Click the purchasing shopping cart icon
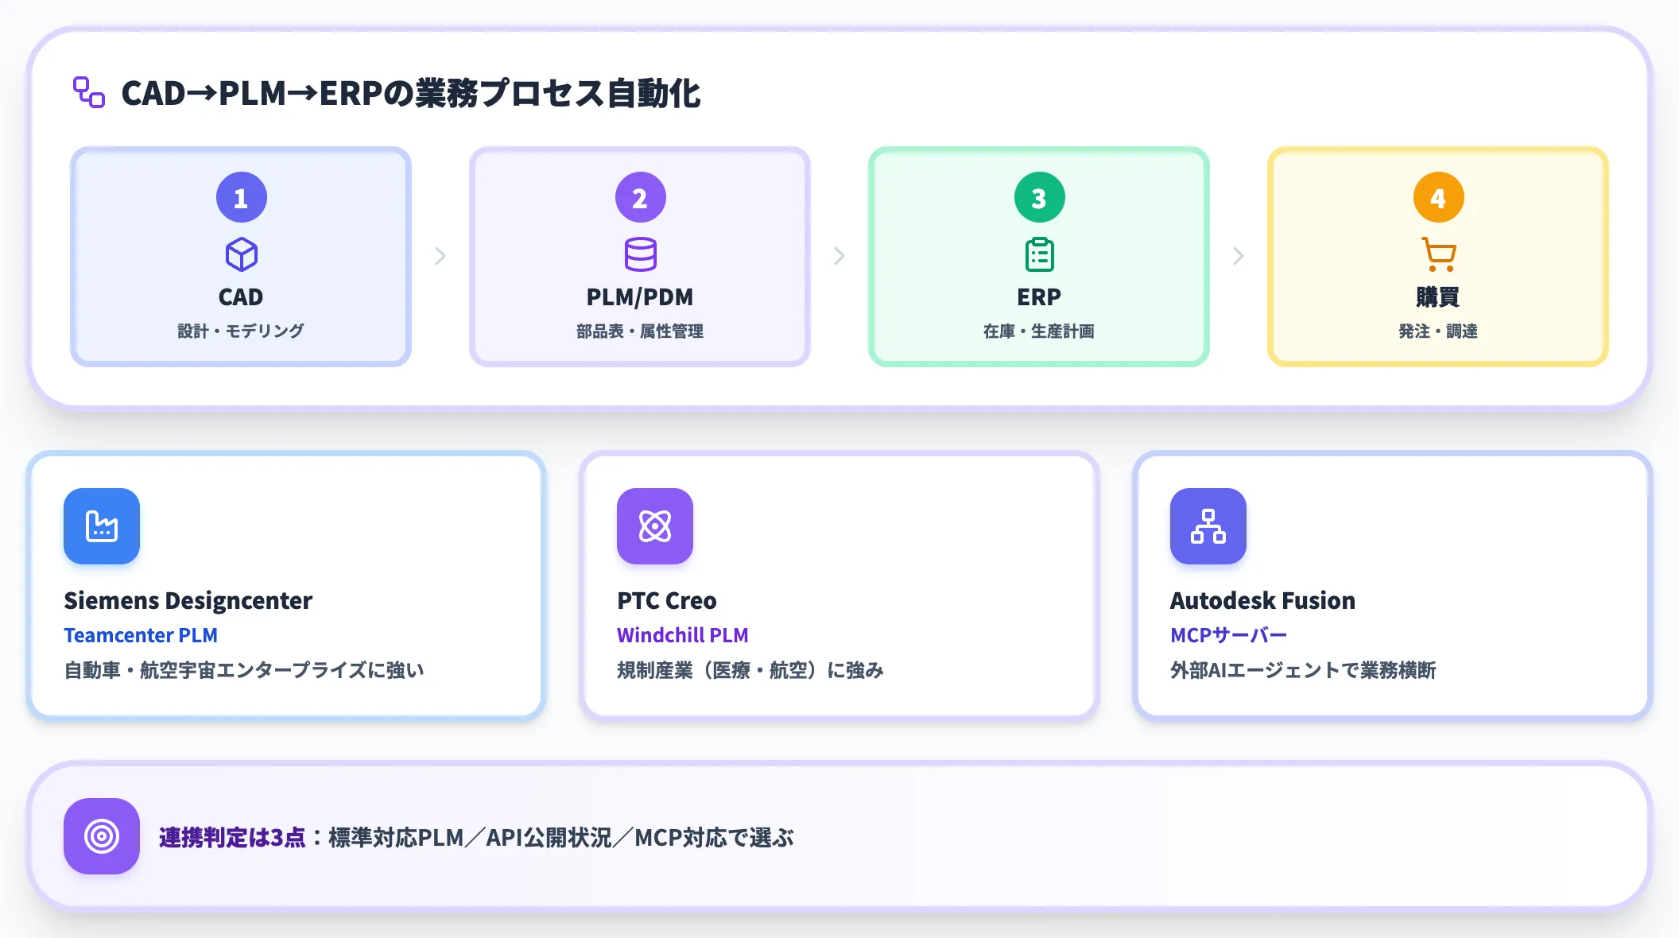The height and width of the screenshot is (938, 1679). point(1439,254)
